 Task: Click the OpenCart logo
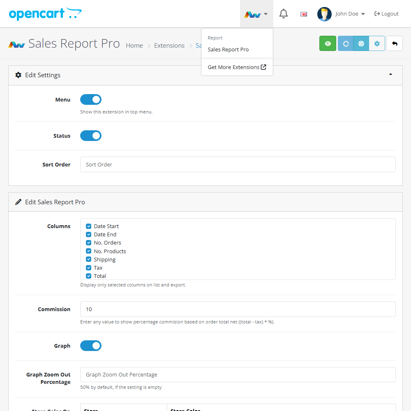45,14
